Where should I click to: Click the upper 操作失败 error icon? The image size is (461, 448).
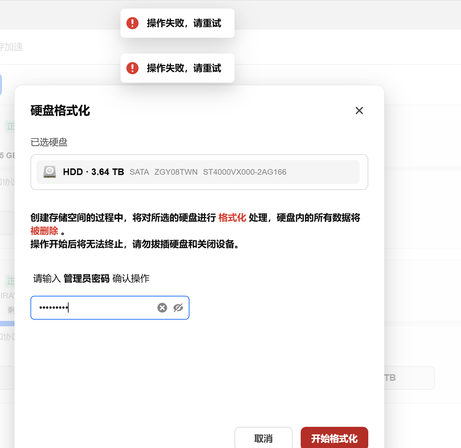[132, 23]
